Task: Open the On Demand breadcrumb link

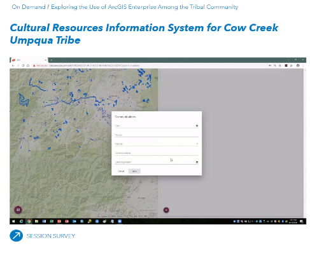Action: [x=29, y=7]
